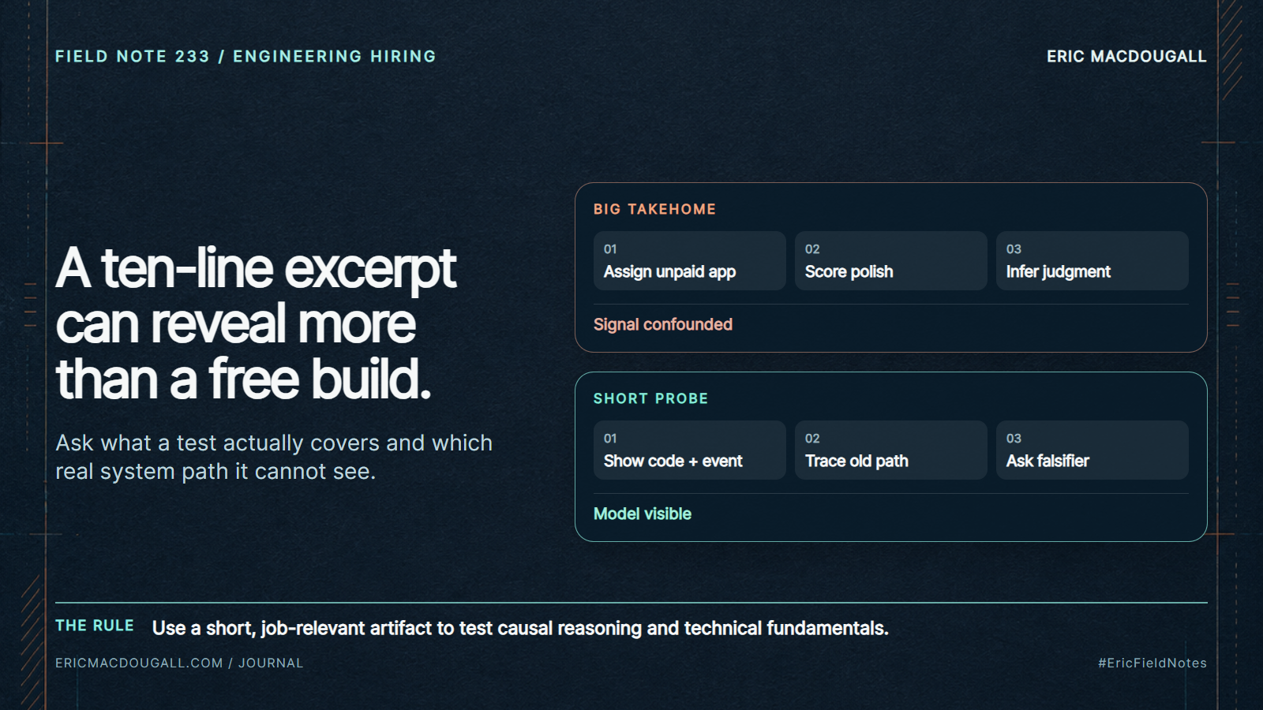Click the #EricFieldNotes hashtag
1263x710 pixels.
pyautogui.click(x=1152, y=663)
